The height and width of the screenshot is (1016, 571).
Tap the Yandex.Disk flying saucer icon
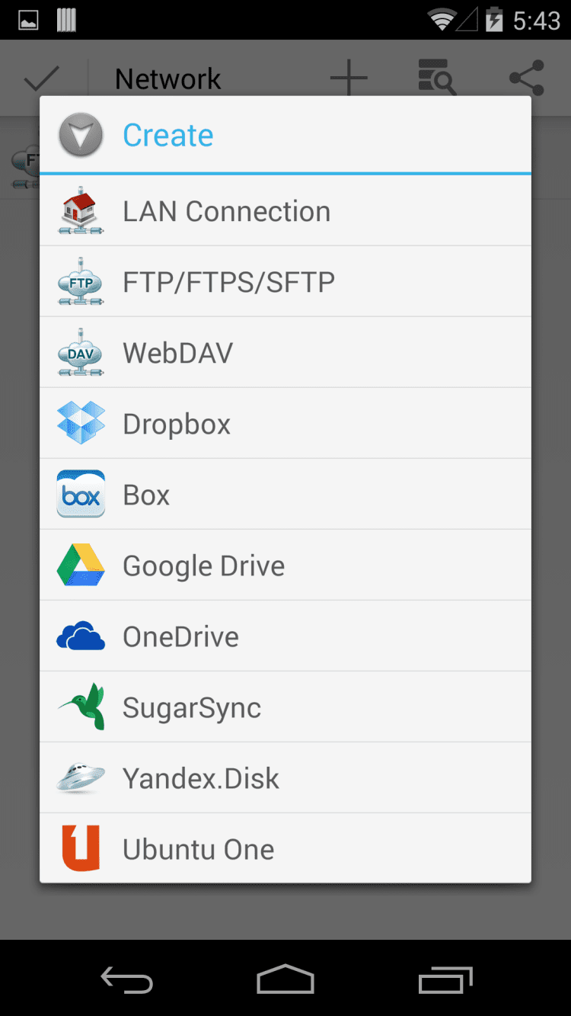81,778
